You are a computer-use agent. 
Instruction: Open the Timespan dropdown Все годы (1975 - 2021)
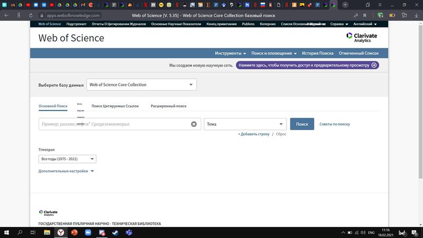[x=67, y=159]
